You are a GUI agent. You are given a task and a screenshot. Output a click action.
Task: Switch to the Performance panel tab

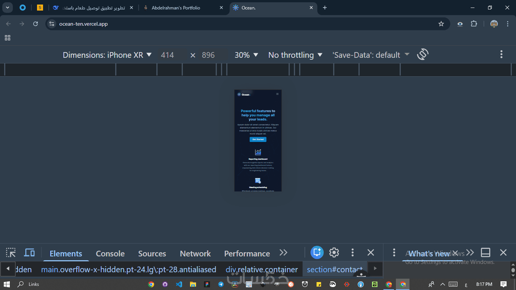click(x=247, y=253)
